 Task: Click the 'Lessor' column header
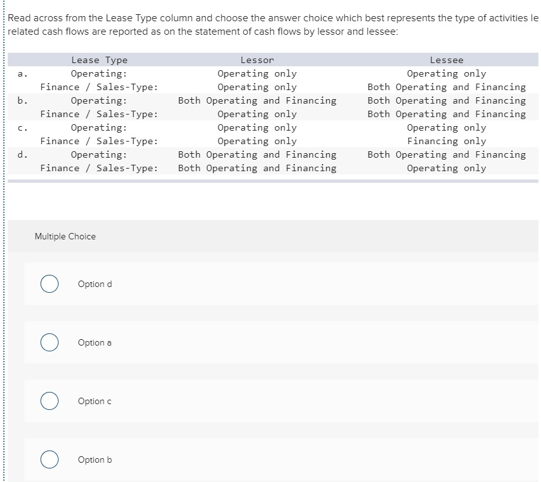(x=257, y=60)
